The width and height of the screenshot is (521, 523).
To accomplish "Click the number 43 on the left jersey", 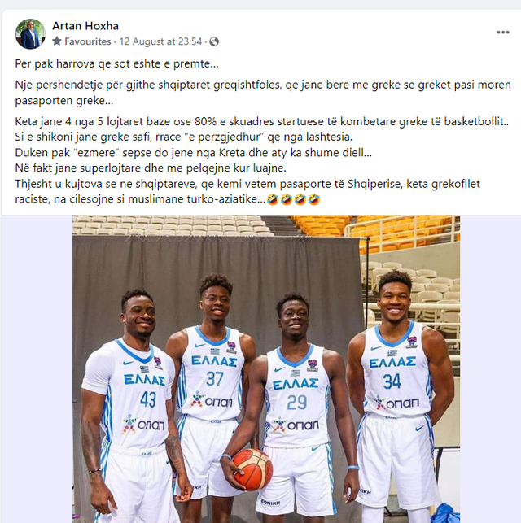I will coord(148,399).
